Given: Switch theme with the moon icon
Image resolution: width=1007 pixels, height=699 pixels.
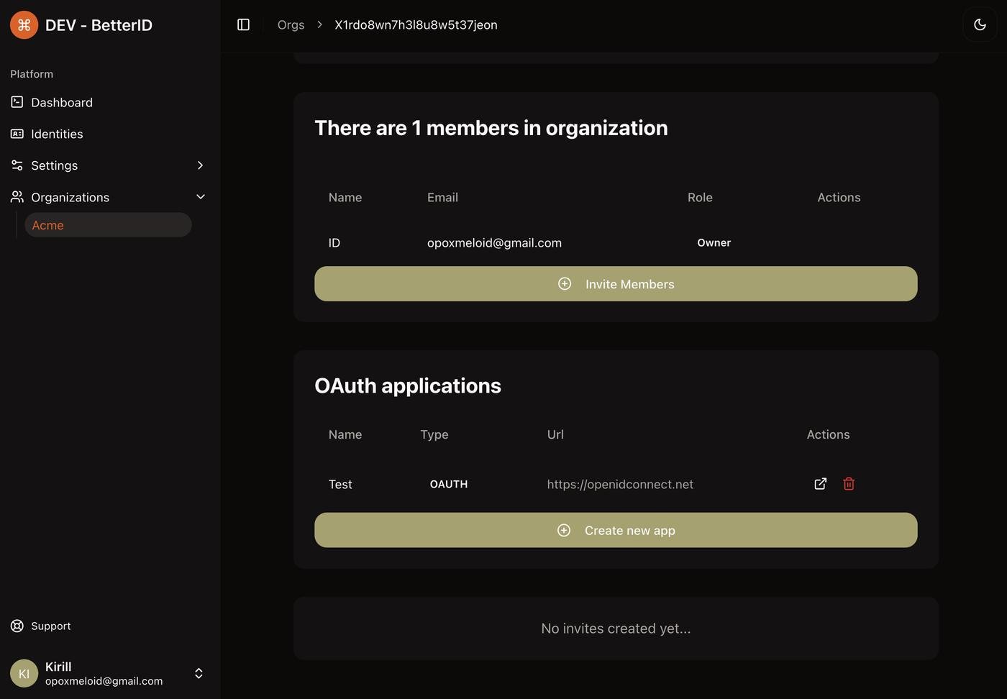Looking at the screenshot, I should pyautogui.click(x=979, y=24).
